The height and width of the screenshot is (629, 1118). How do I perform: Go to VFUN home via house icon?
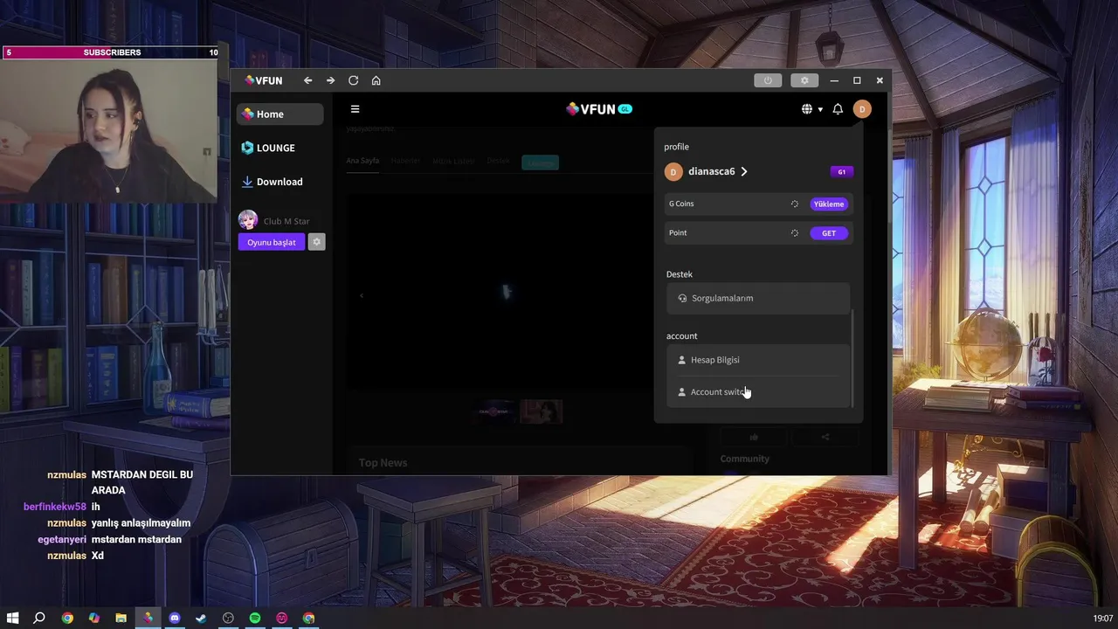tap(376, 80)
